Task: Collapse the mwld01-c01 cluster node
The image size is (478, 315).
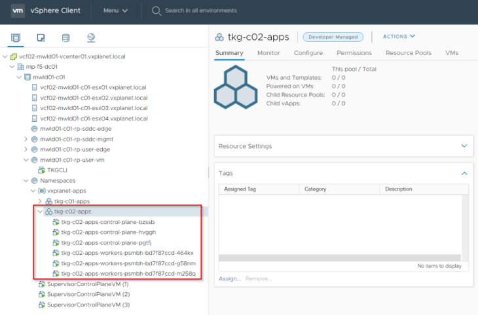Action: (x=19, y=77)
